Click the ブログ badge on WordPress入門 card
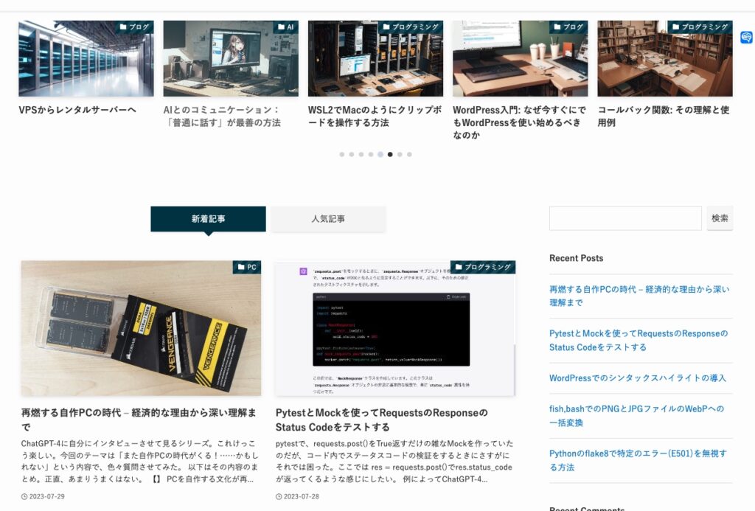The image size is (755, 511). pos(568,27)
